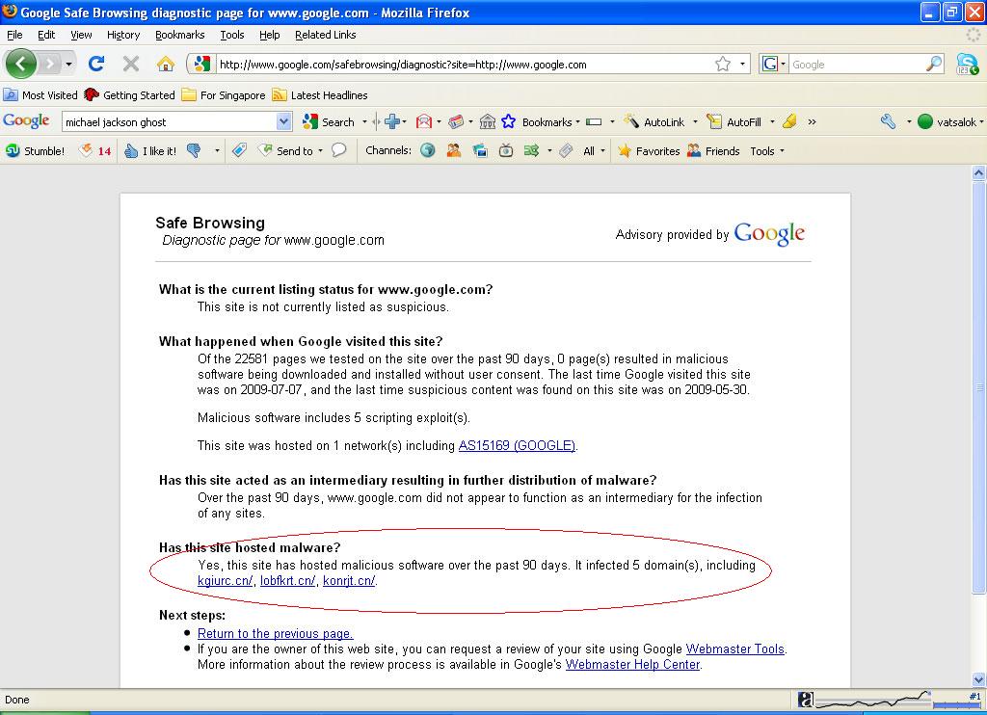Image resolution: width=987 pixels, height=715 pixels.
Task: Click the Skype number icon right of the search box
Action: click(967, 64)
